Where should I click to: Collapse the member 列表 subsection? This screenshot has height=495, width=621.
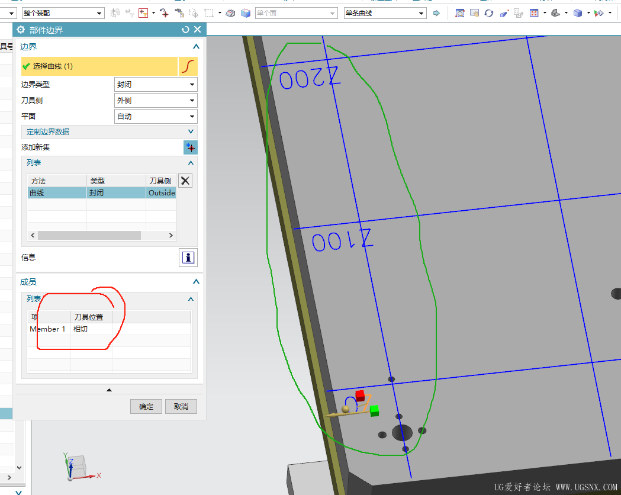pyautogui.click(x=191, y=299)
